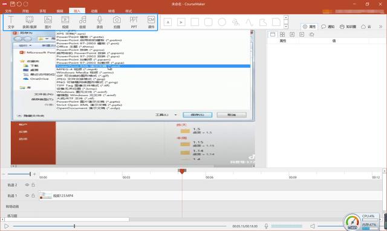Click the red playhead marker on ruler
Screen dimensions: 387x231
tap(182, 171)
